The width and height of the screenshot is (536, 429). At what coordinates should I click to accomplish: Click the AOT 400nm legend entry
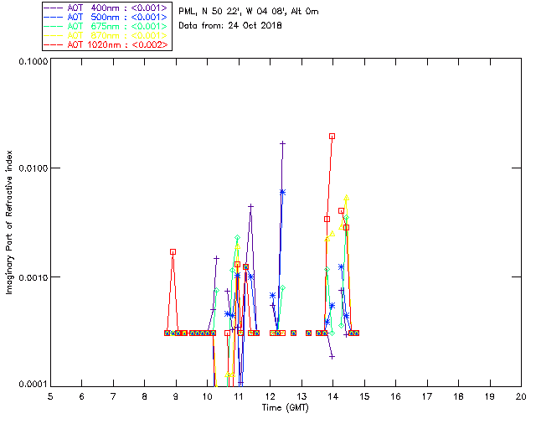pyautogui.click(x=106, y=8)
